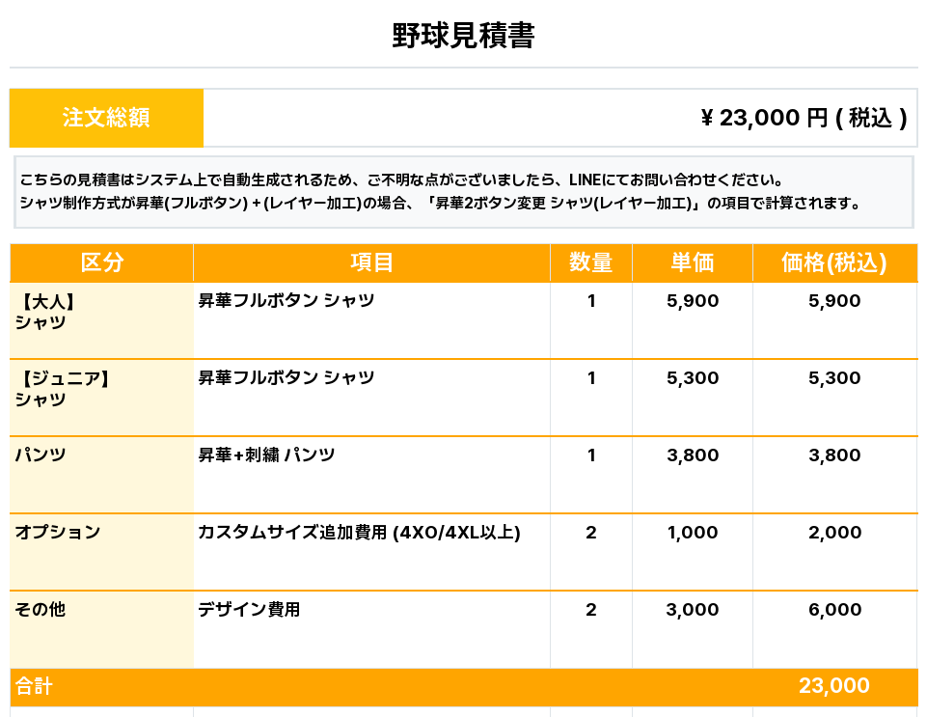Click the 野球見積書 title
Viewport: 927px width, 717px height.
[x=463, y=37]
